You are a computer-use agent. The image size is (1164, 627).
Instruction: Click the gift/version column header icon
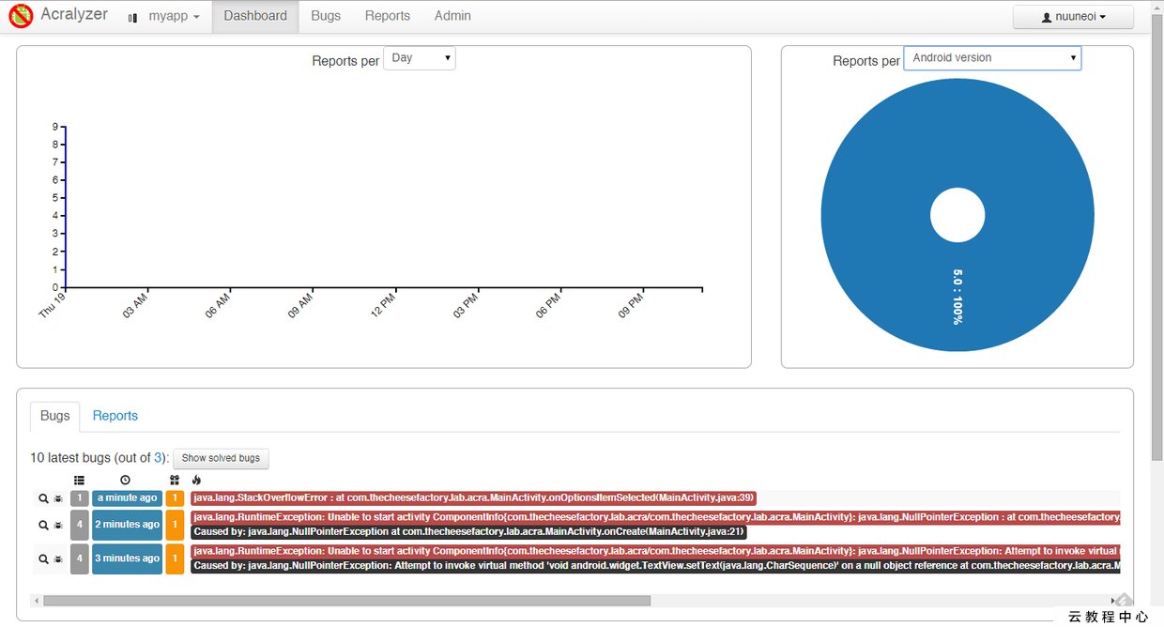click(x=175, y=481)
